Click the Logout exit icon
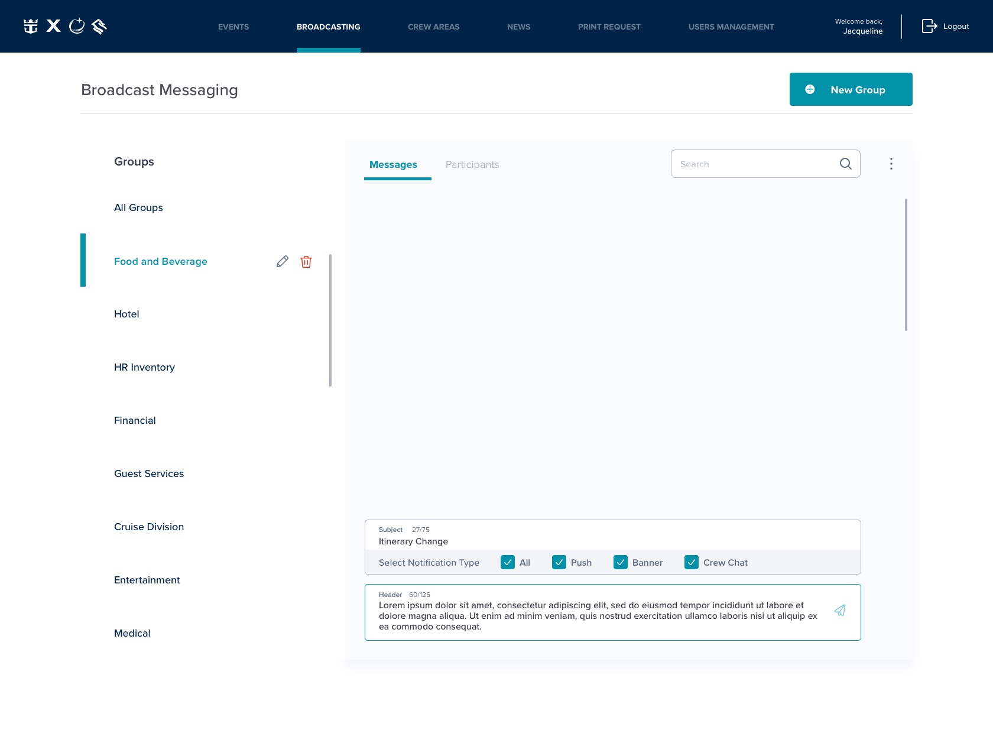 tap(929, 26)
